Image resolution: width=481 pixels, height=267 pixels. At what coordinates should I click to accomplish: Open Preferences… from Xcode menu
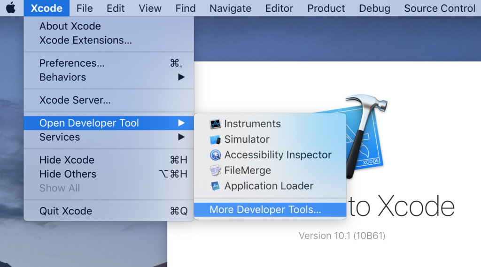[x=72, y=63]
